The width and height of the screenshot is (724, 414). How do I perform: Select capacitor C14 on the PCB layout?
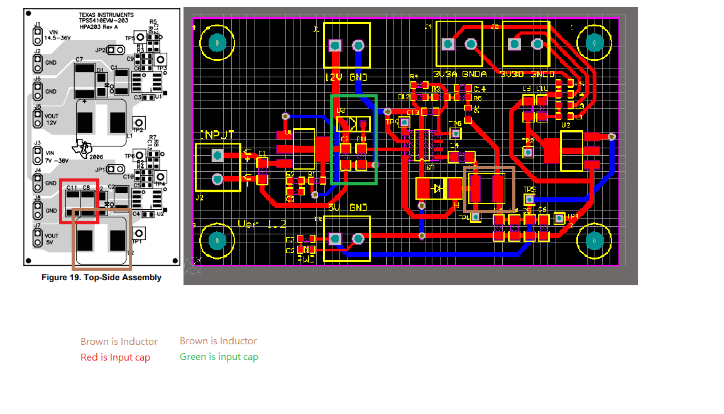click(x=463, y=89)
